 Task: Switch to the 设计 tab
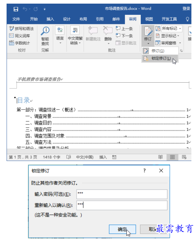(x=67, y=19)
